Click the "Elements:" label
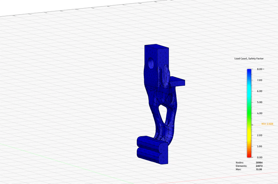The image size is (278, 184). 241,166
